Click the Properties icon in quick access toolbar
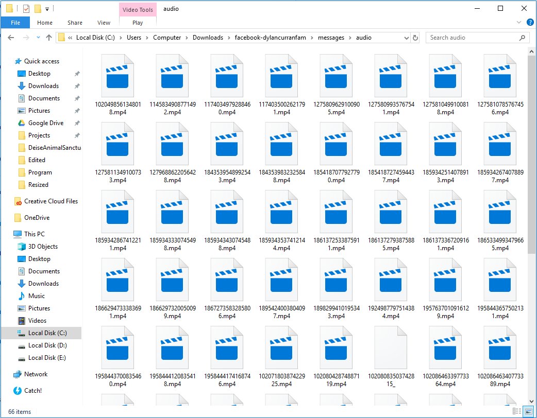This screenshot has width=537, height=418. [x=26, y=9]
